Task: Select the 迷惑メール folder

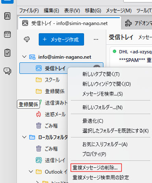Action: [55, 114]
